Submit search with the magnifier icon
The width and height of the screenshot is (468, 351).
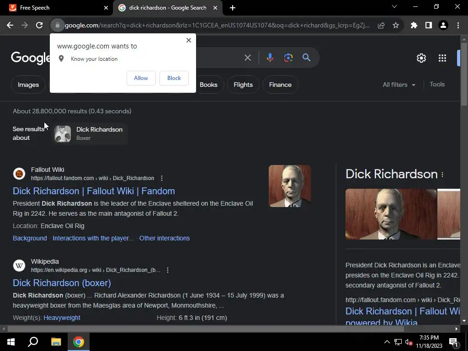tap(306, 58)
